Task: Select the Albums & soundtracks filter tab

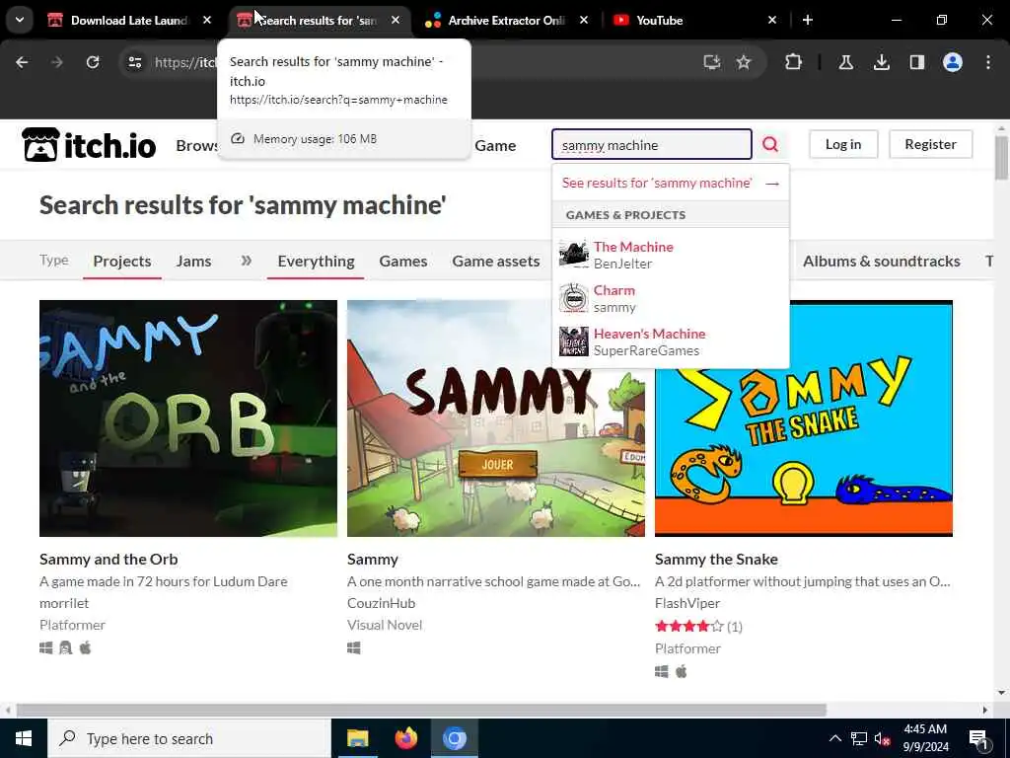Action: pyautogui.click(x=881, y=261)
